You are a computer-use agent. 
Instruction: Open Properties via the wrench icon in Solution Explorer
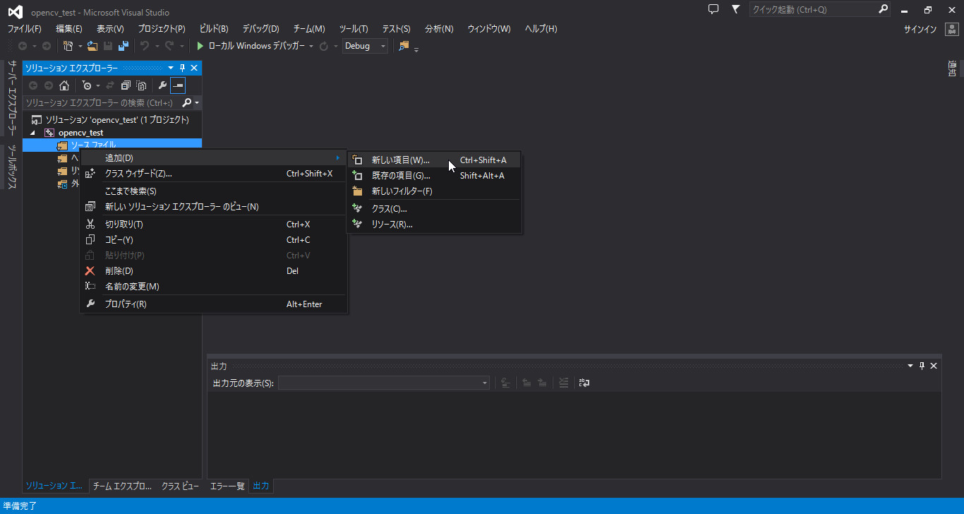(x=163, y=85)
